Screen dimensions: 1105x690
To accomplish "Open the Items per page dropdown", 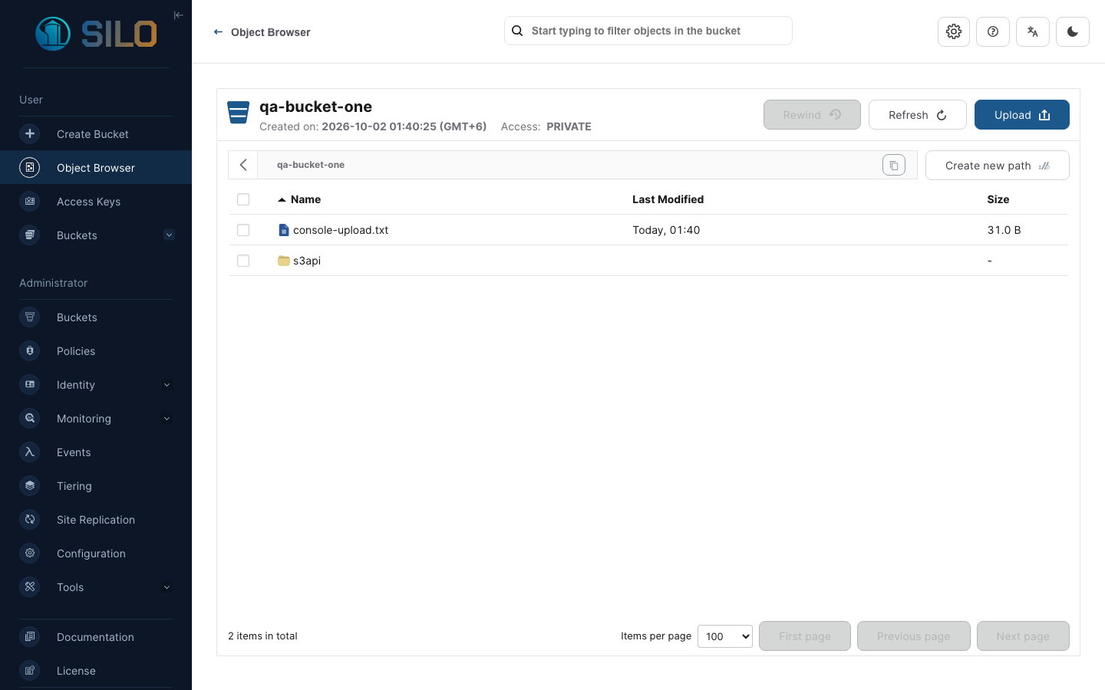I will pyautogui.click(x=725, y=636).
